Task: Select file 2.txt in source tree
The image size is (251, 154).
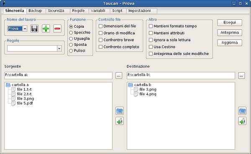Action: pos(24,94)
